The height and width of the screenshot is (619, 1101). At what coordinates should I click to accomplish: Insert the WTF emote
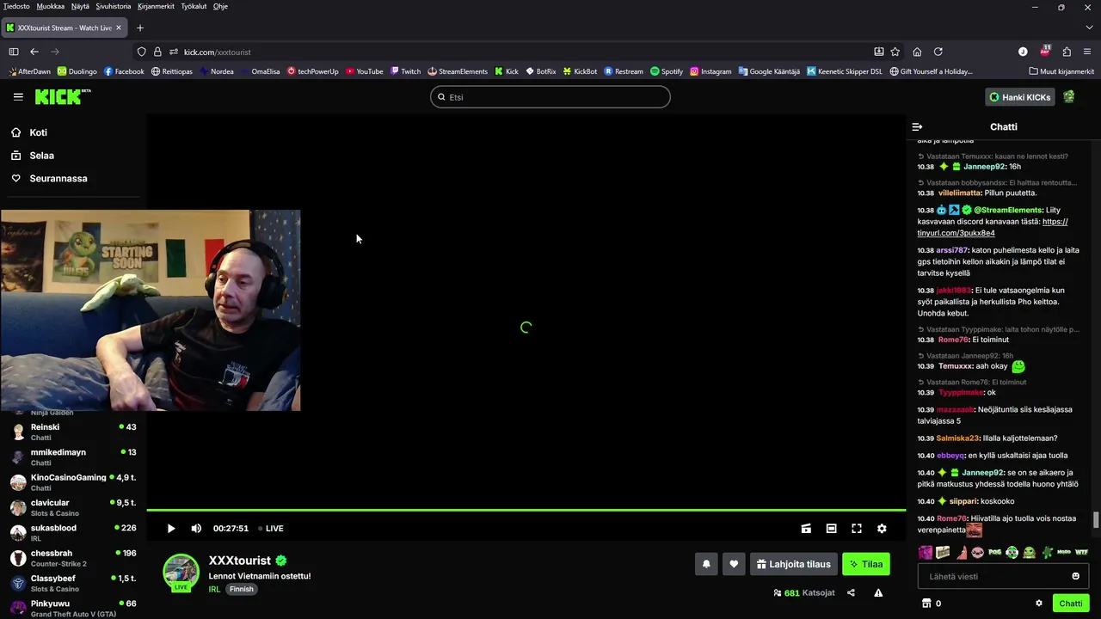click(x=1081, y=552)
